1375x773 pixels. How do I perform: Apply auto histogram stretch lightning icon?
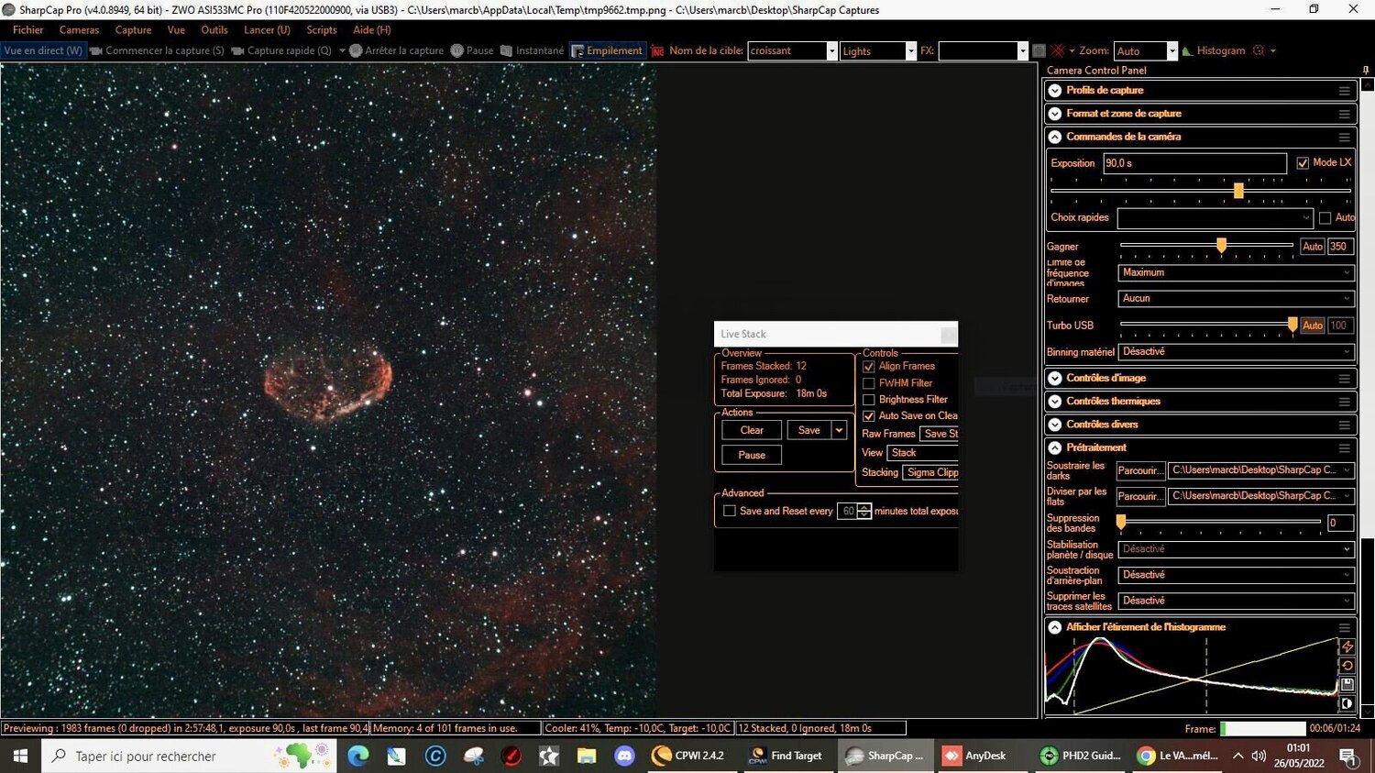[1347, 646]
